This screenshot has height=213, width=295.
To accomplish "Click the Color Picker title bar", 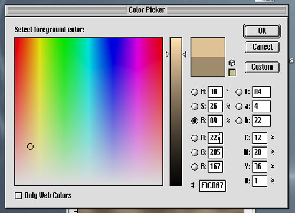I will (147, 10).
